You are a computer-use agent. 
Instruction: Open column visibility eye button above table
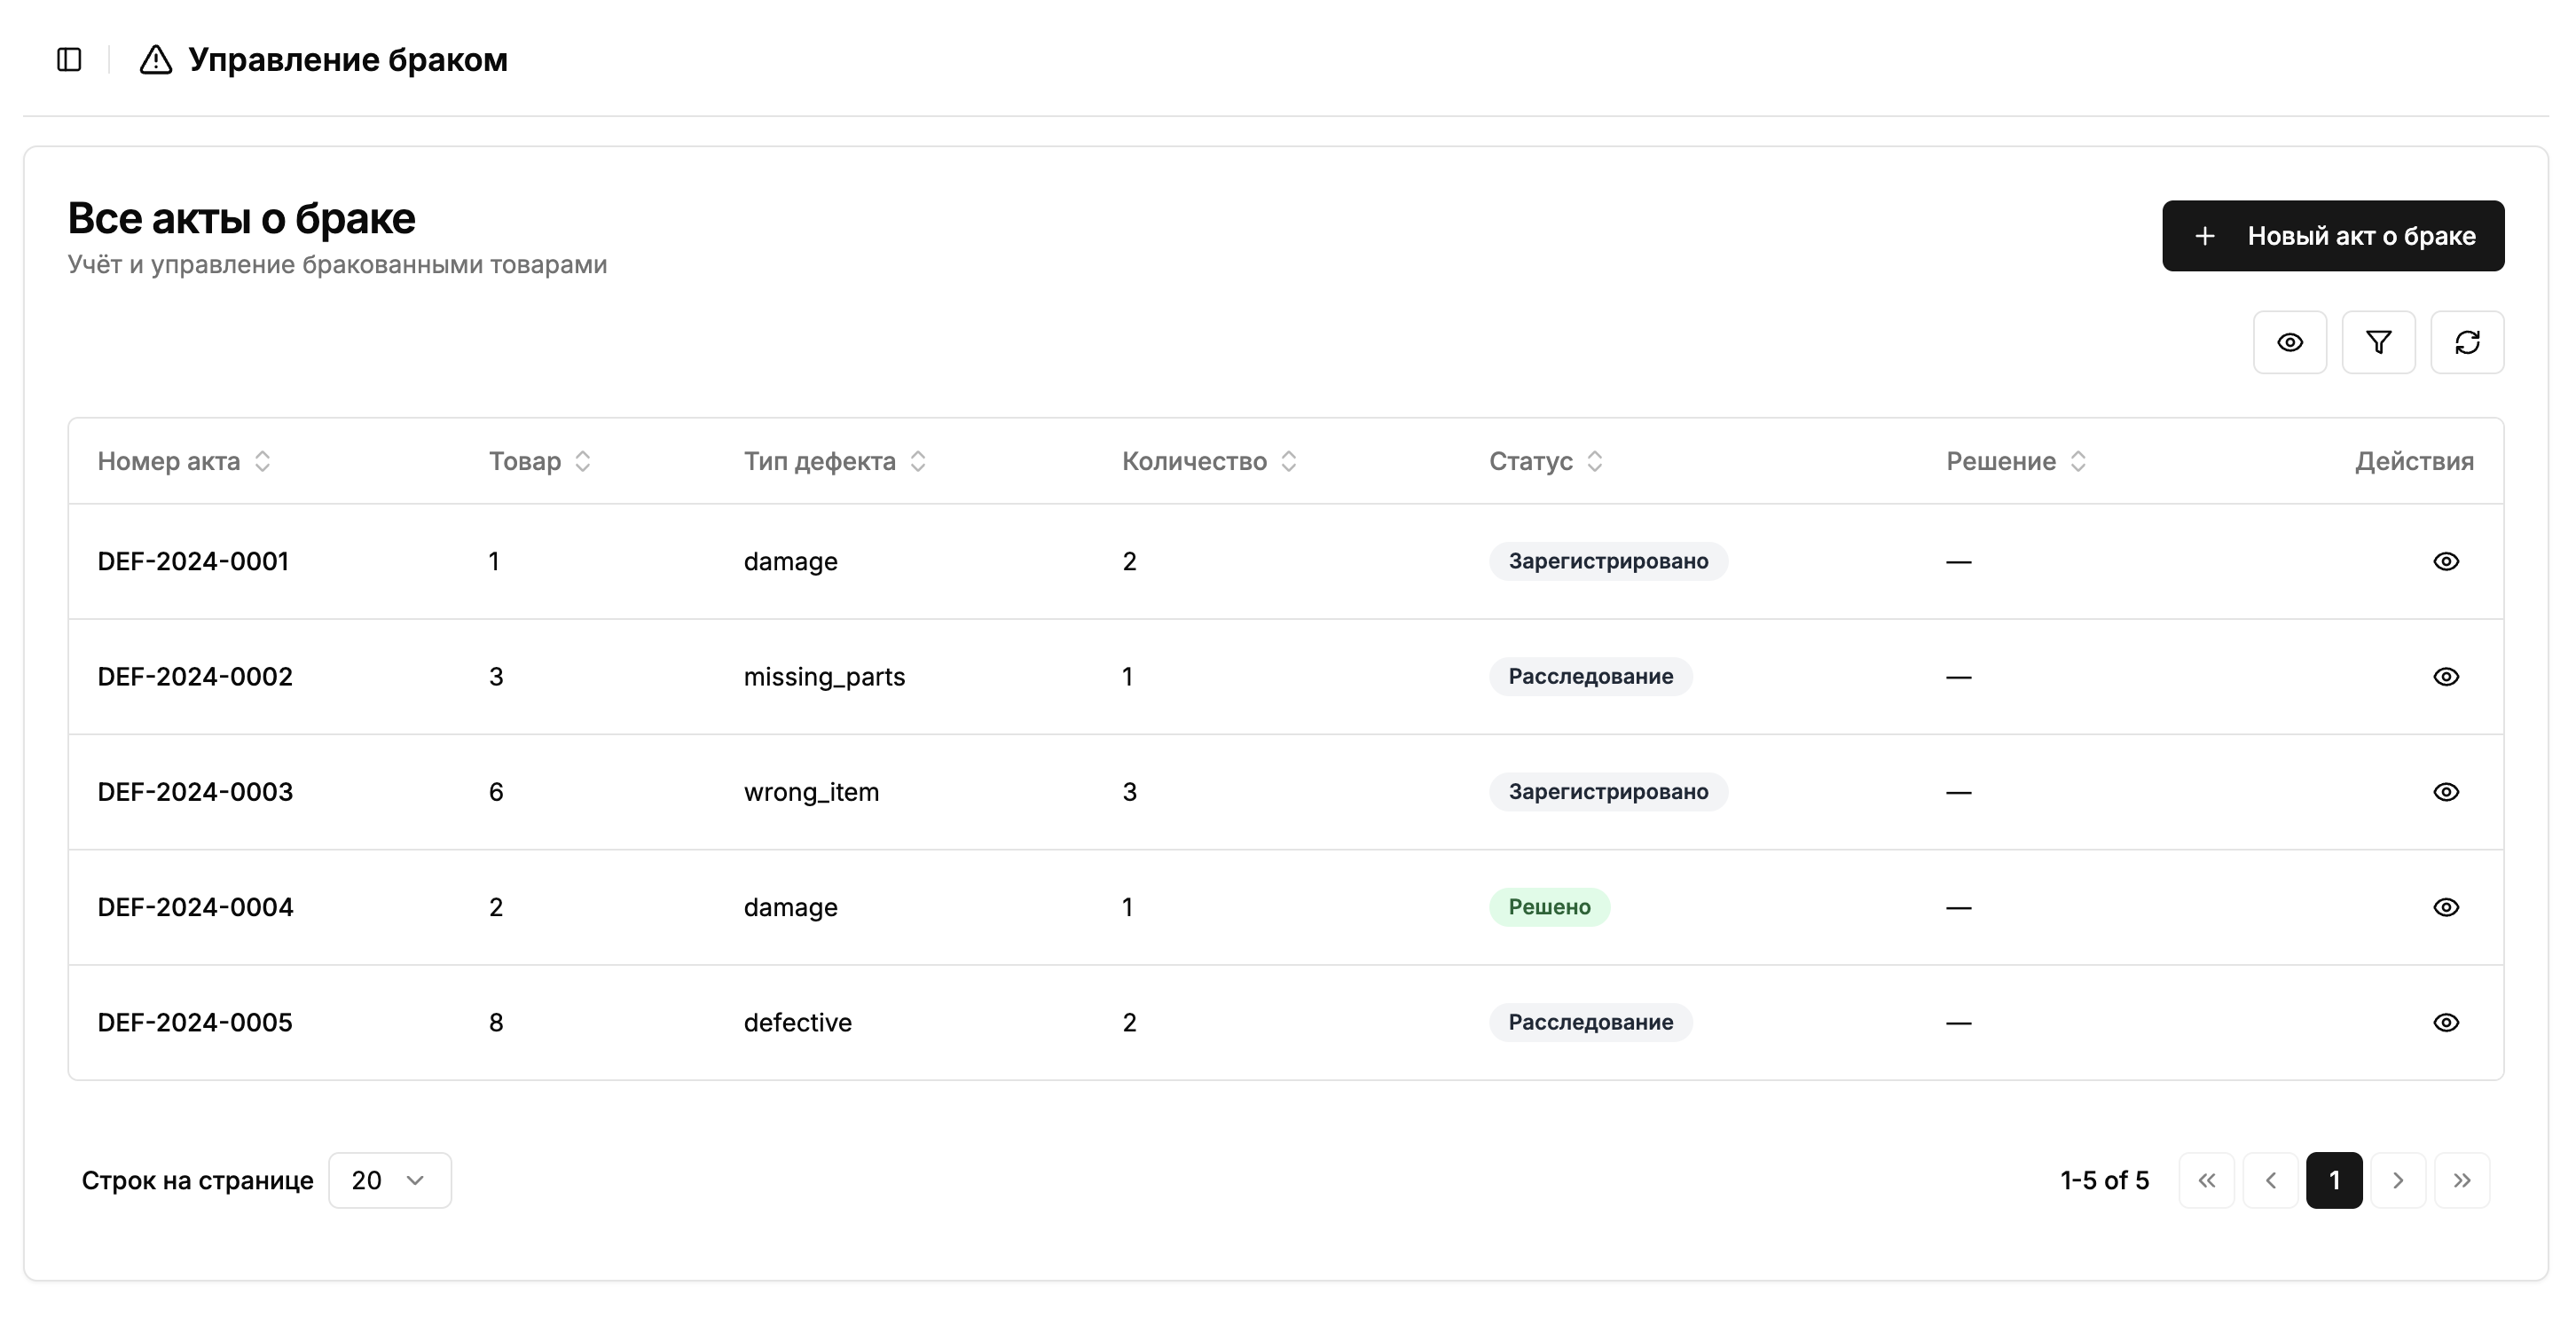[x=2289, y=342]
